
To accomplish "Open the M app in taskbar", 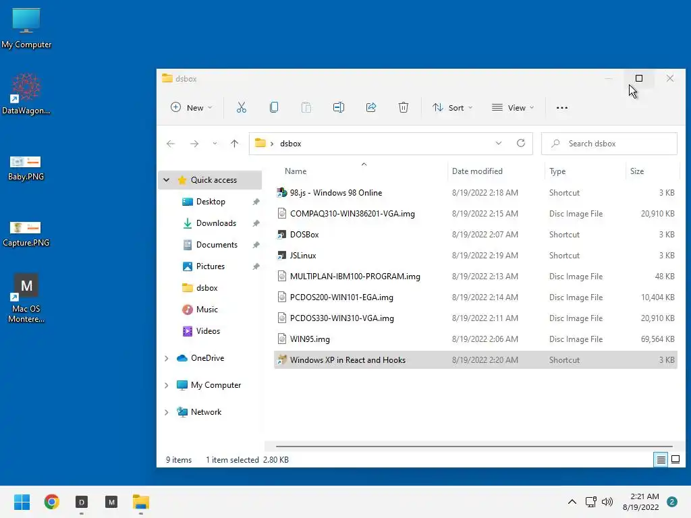I will [111, 502].
